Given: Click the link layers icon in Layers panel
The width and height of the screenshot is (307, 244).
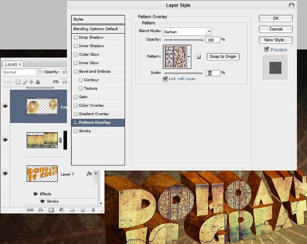Looking at the screenshot, I should [30, 210].
